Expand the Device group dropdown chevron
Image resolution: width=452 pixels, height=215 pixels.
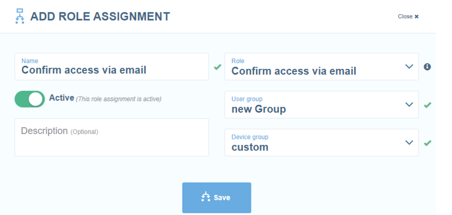(409, 143)
